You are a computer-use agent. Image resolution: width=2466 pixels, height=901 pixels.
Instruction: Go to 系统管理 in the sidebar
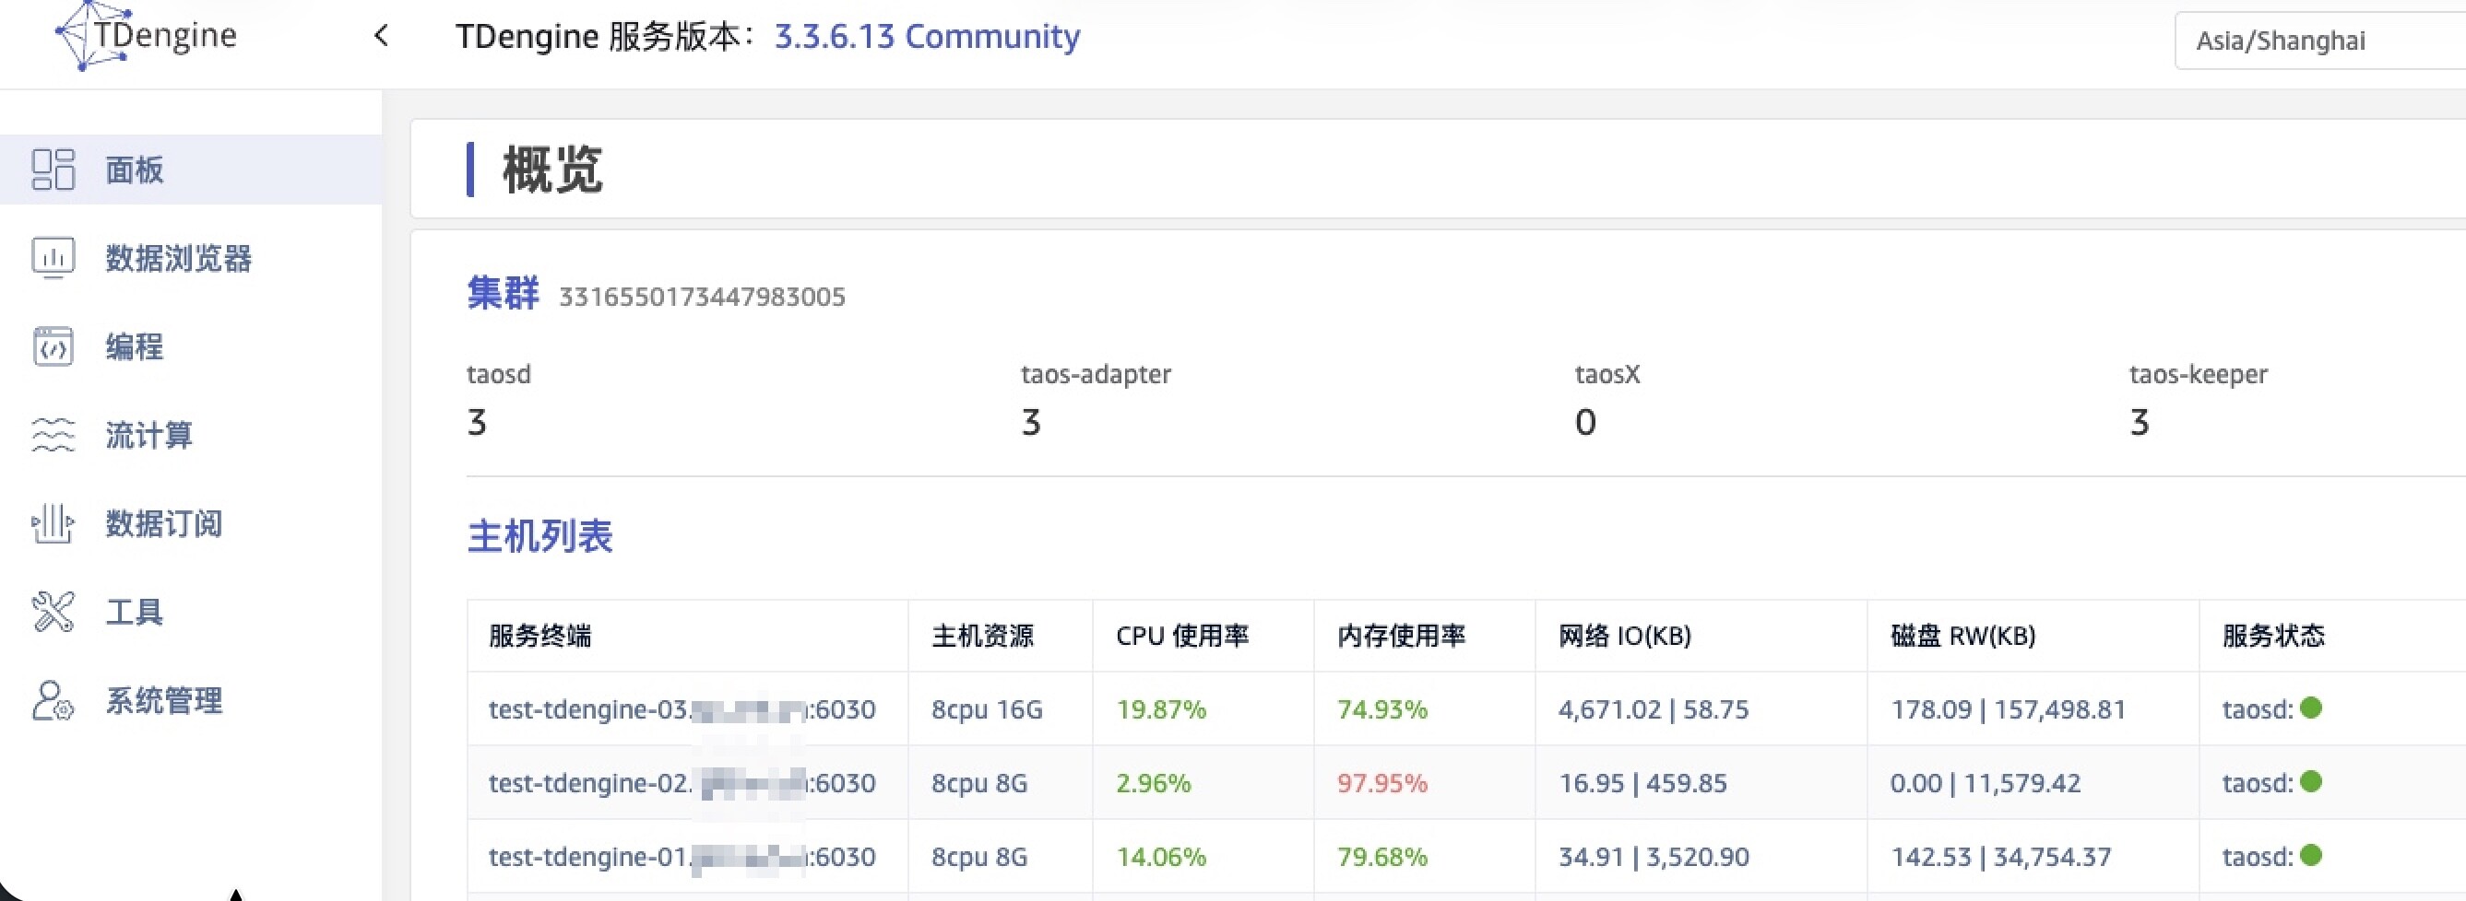(x=164, y=701)
